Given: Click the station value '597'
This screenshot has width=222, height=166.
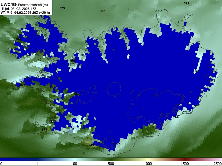Looking at the screenshot, I should (52, 87).
